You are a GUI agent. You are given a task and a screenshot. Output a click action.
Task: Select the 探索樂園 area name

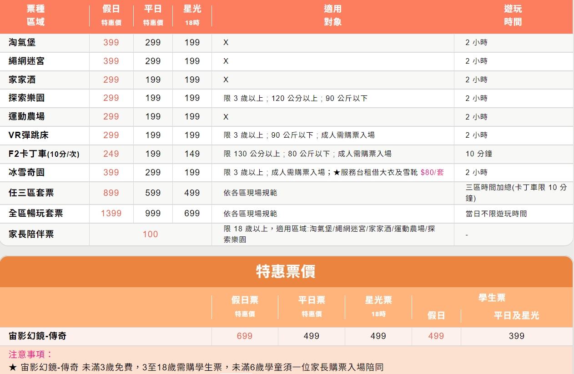pos(26,98)
